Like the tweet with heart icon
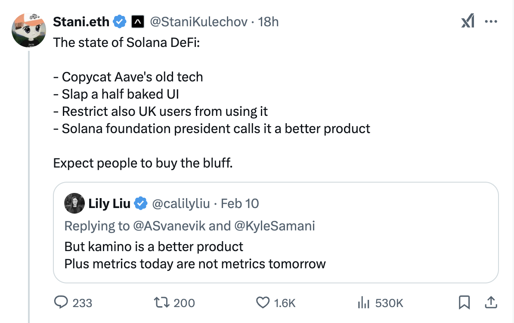The height and width of the screenshot is (323, 514). [x=263, y=303]
